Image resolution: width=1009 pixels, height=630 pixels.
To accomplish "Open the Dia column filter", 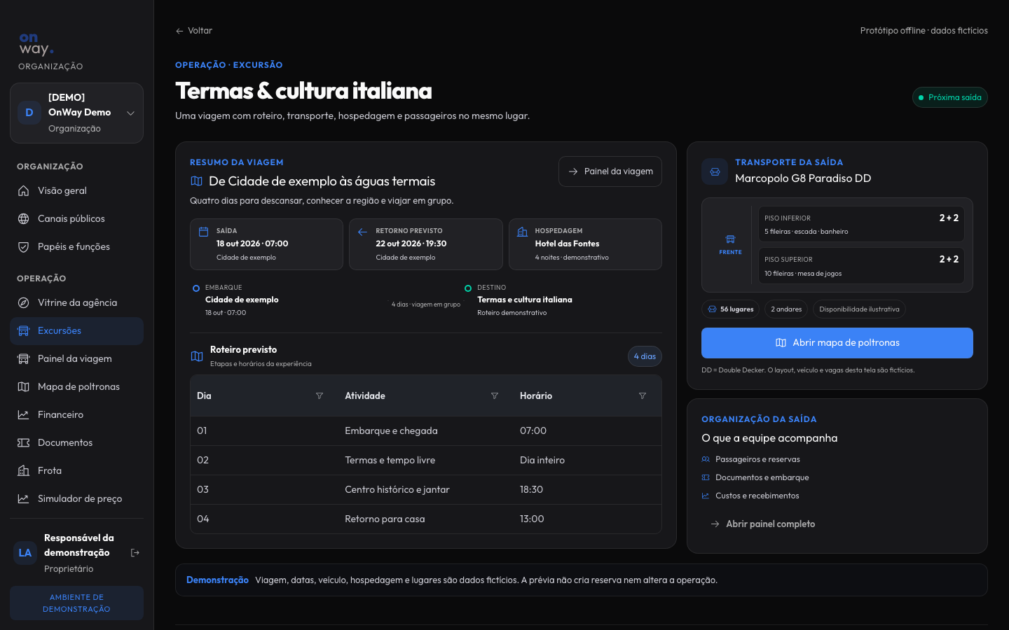I will coord(320,395).
